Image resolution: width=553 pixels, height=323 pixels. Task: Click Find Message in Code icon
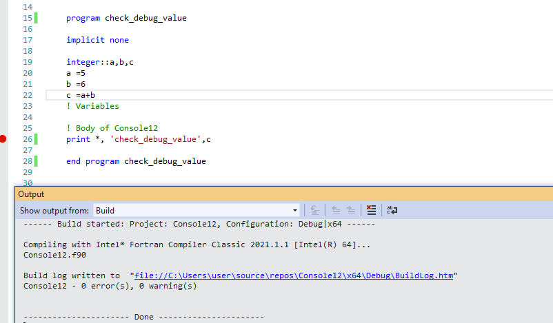point(315,210)
